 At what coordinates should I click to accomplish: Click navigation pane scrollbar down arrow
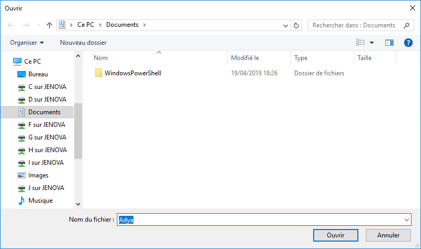click(x=78, y=204)
